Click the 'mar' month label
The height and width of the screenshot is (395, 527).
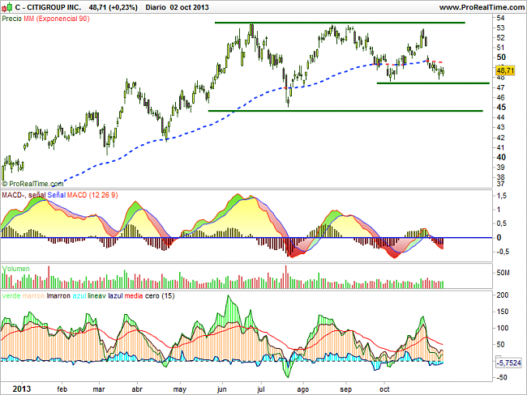[x=99, y=389]
